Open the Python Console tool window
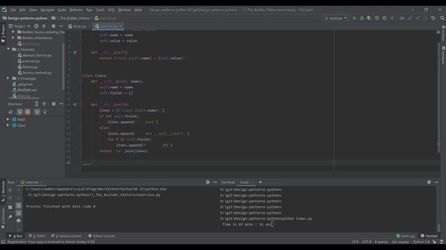Image resolution: width=446 pixels, height=250 pixels. (102, 236)
